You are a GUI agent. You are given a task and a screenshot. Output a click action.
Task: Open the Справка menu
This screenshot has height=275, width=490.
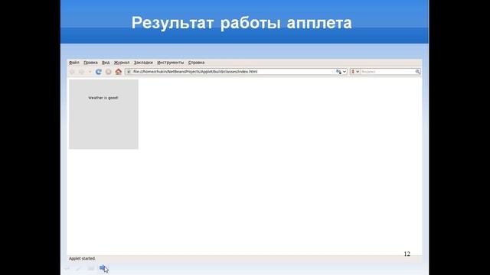coord(196,63)
